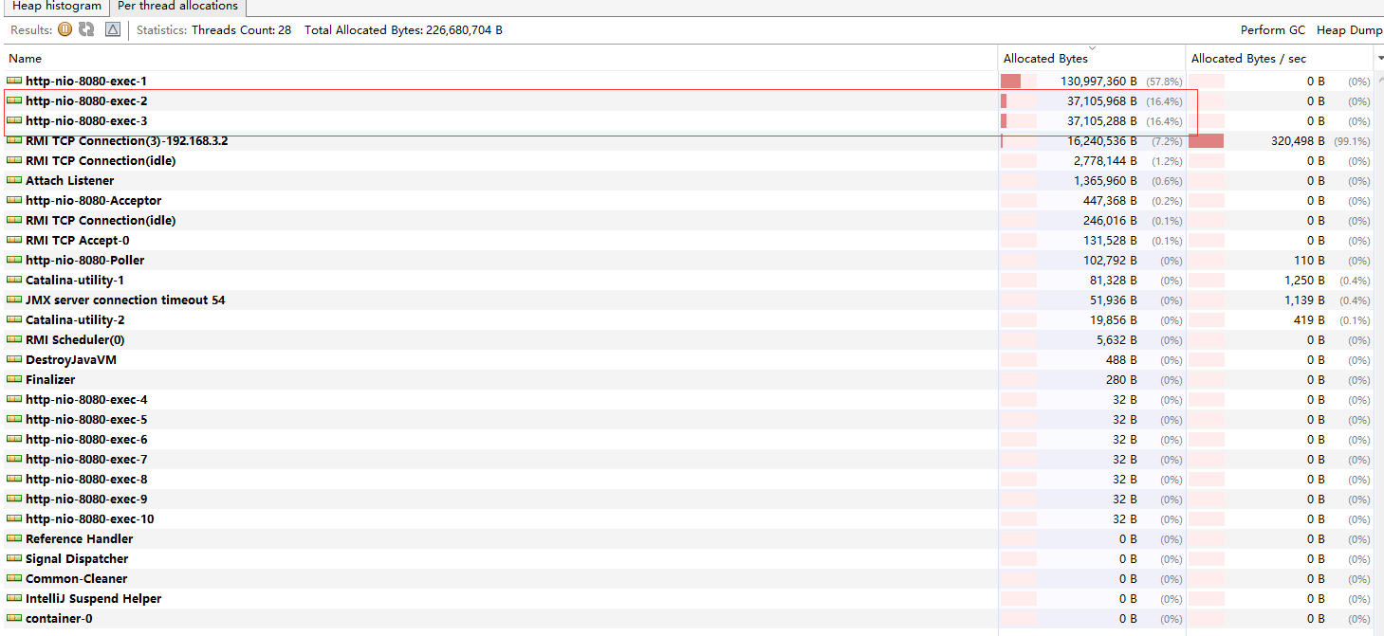Screen dimensions: 1384x636
Task: Switch to the Heap histogram tab
Action: (56, 7)
